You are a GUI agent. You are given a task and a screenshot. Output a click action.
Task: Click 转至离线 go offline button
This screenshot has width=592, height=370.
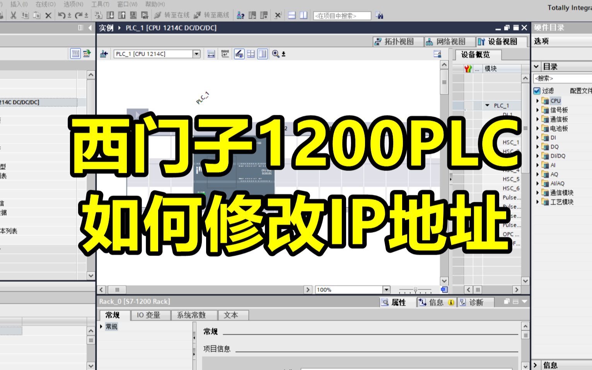pyautogui.click(x=211, y=15)
